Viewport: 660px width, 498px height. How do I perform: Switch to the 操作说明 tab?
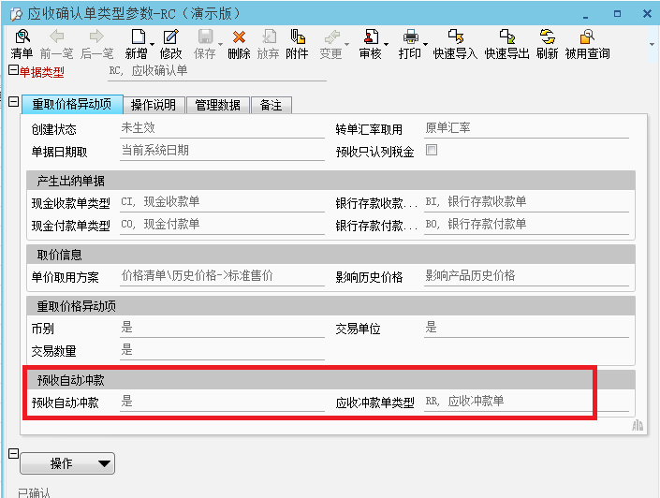point(154,106)
